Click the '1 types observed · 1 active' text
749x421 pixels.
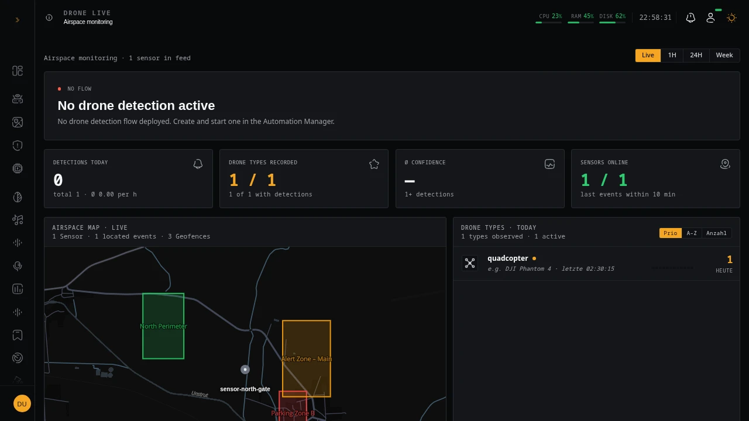point(513,236)
